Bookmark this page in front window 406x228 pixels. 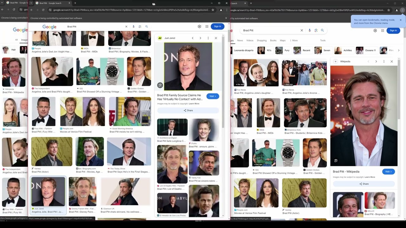213,10
